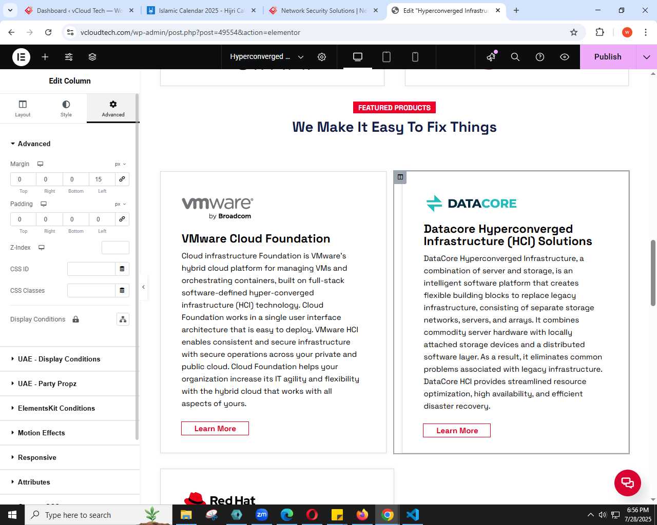Click the CSS Classes text field

[x=91, y=291]
